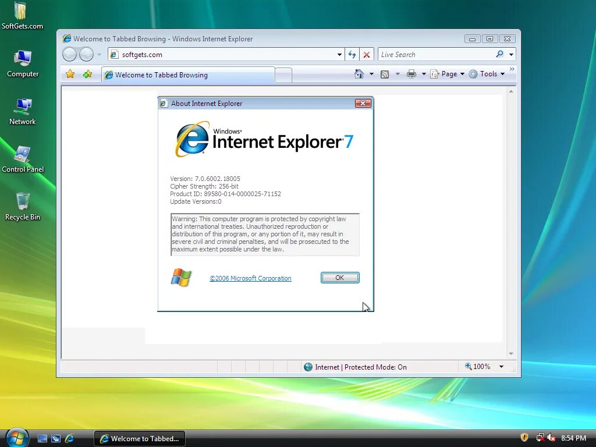Open the Tools menu

coord(487,74)
